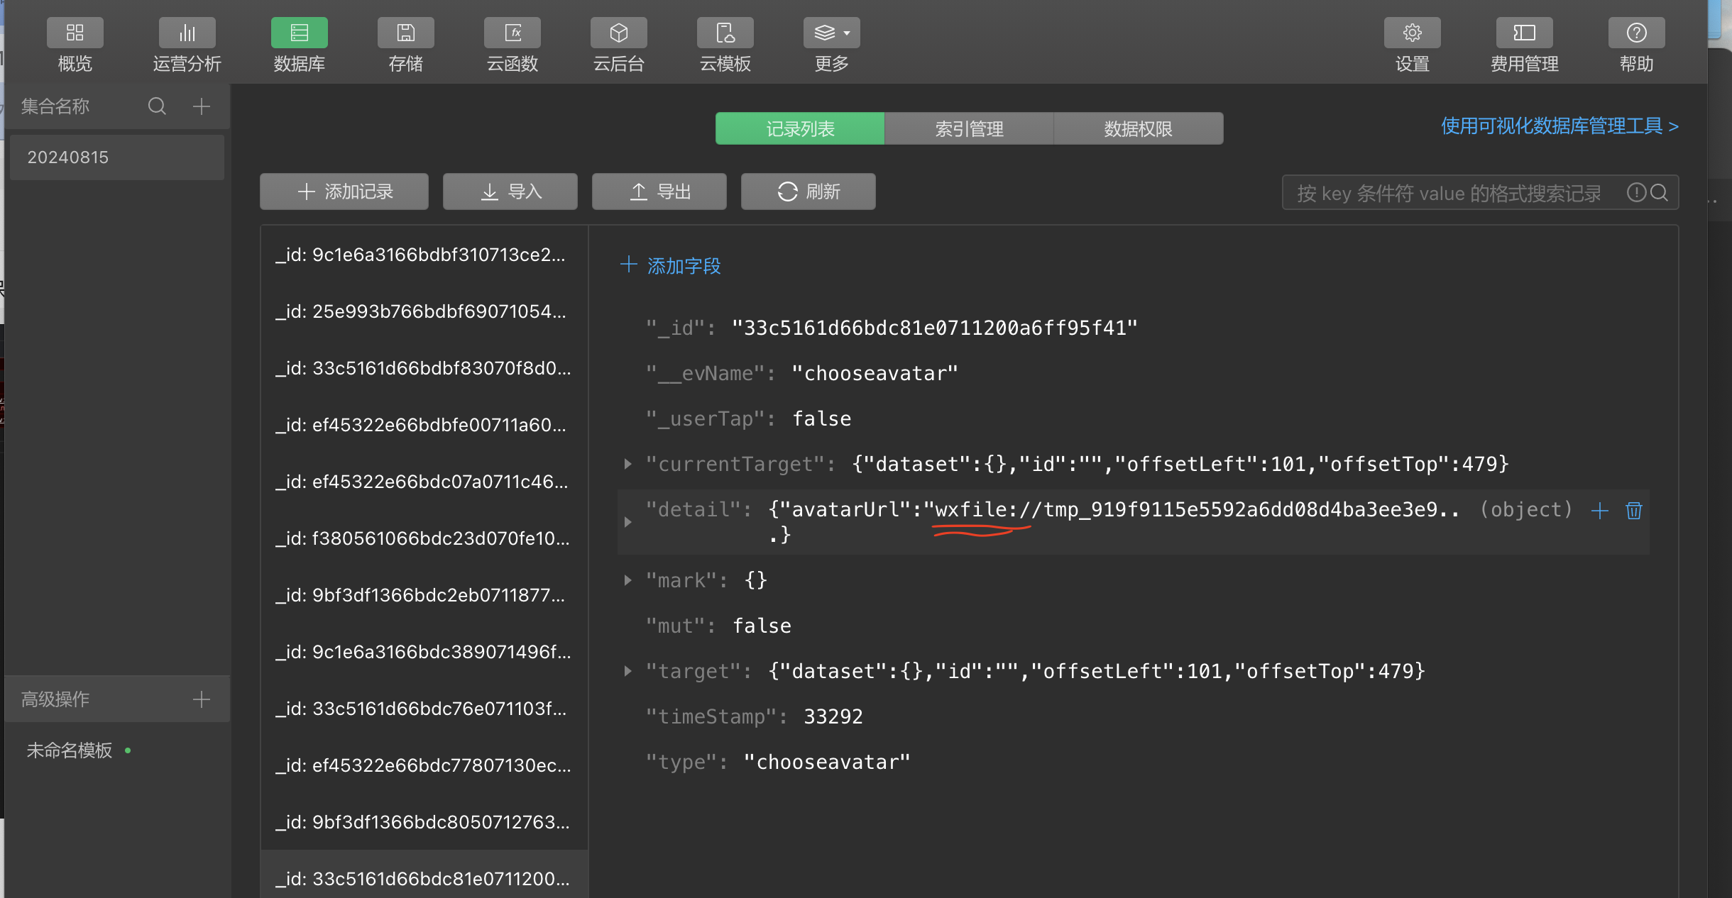Open 云函数 cloud functions icon
Viewport: 1732px width, 898px height.
[x=512, y=33]
